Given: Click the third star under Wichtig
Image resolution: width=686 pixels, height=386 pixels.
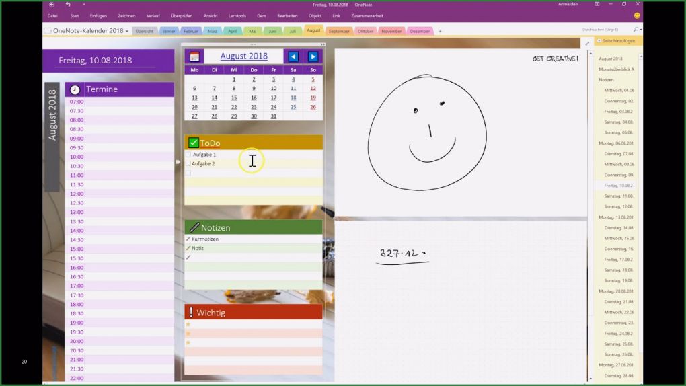Looking at the screenshot, I should [188, 343].
